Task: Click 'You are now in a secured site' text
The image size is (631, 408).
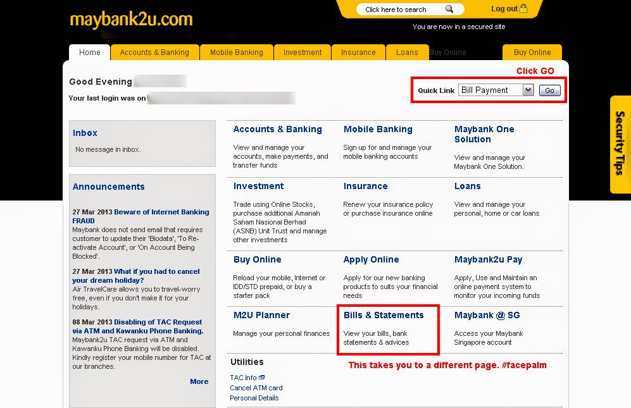Action: (x=459, y=27)
